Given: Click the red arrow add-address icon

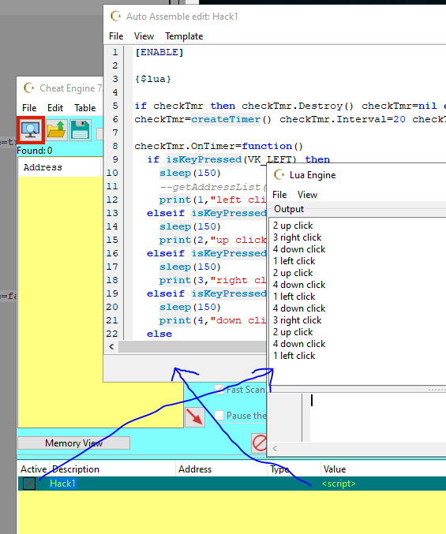Looking at the screenshot, I should 195,417.
